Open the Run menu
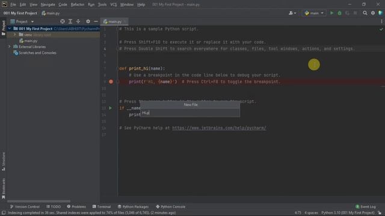Image resolution: width=385 pixels, height=216 pixels. point(91,4)
